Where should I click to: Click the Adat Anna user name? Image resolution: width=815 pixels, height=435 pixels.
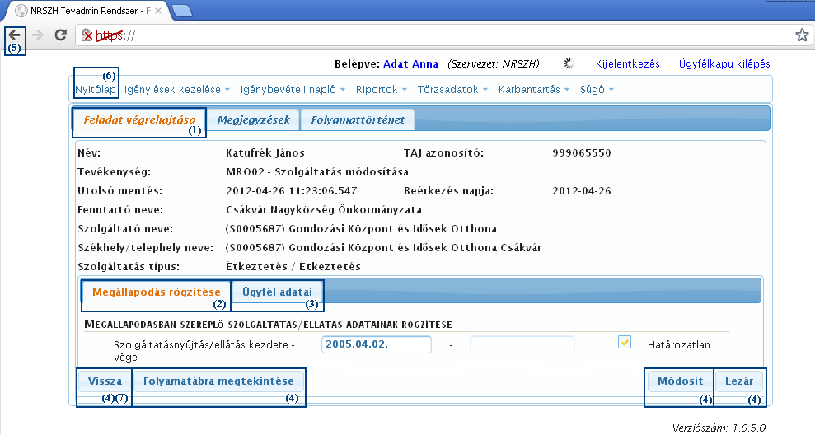410,64
